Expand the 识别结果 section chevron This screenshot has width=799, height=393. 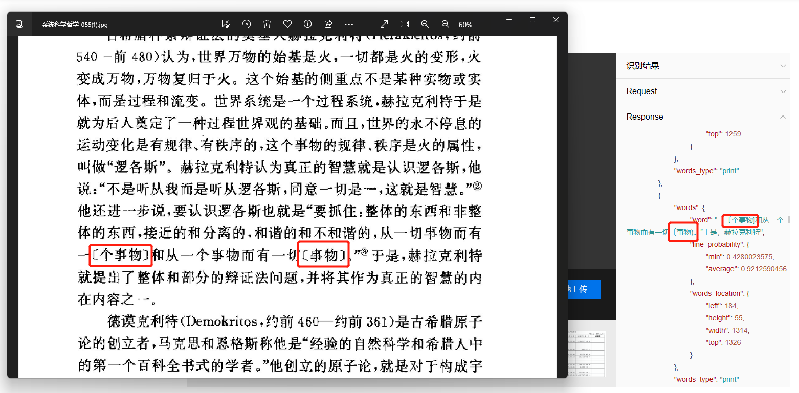[x=783, y=66]
